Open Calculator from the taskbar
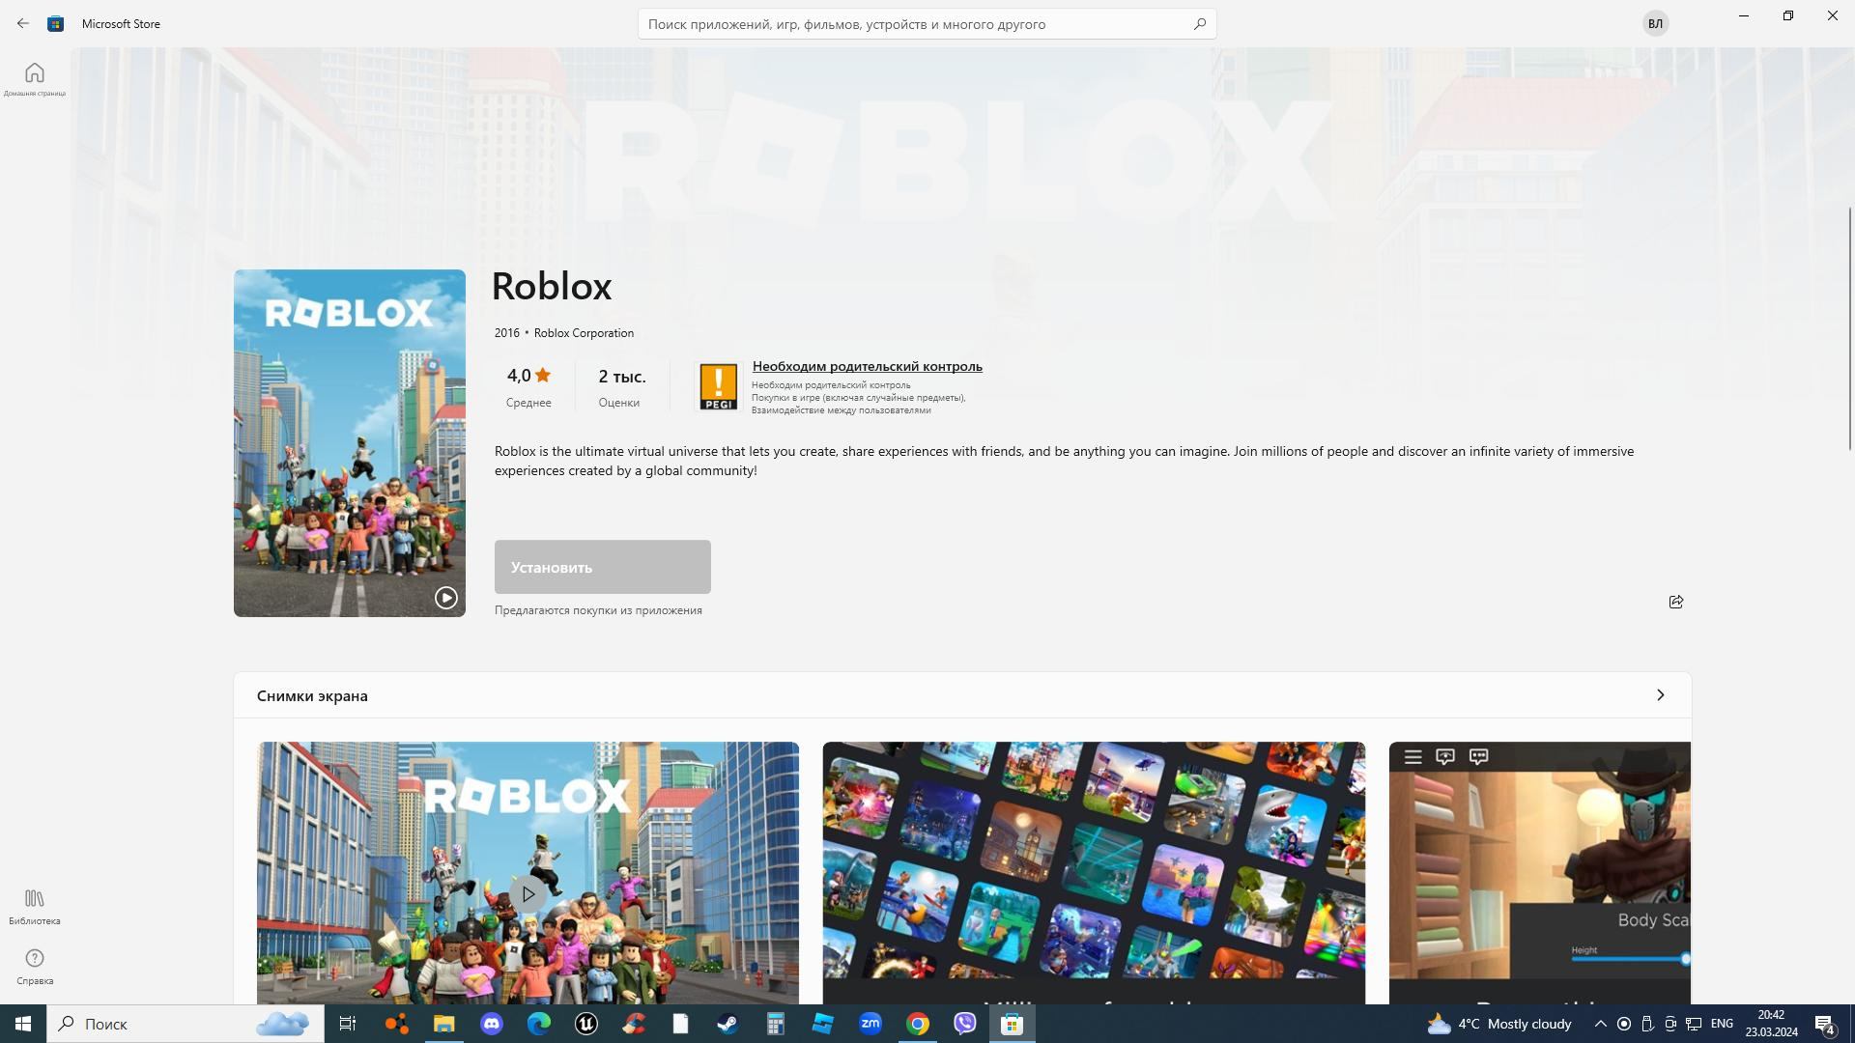 point(775,1024)
